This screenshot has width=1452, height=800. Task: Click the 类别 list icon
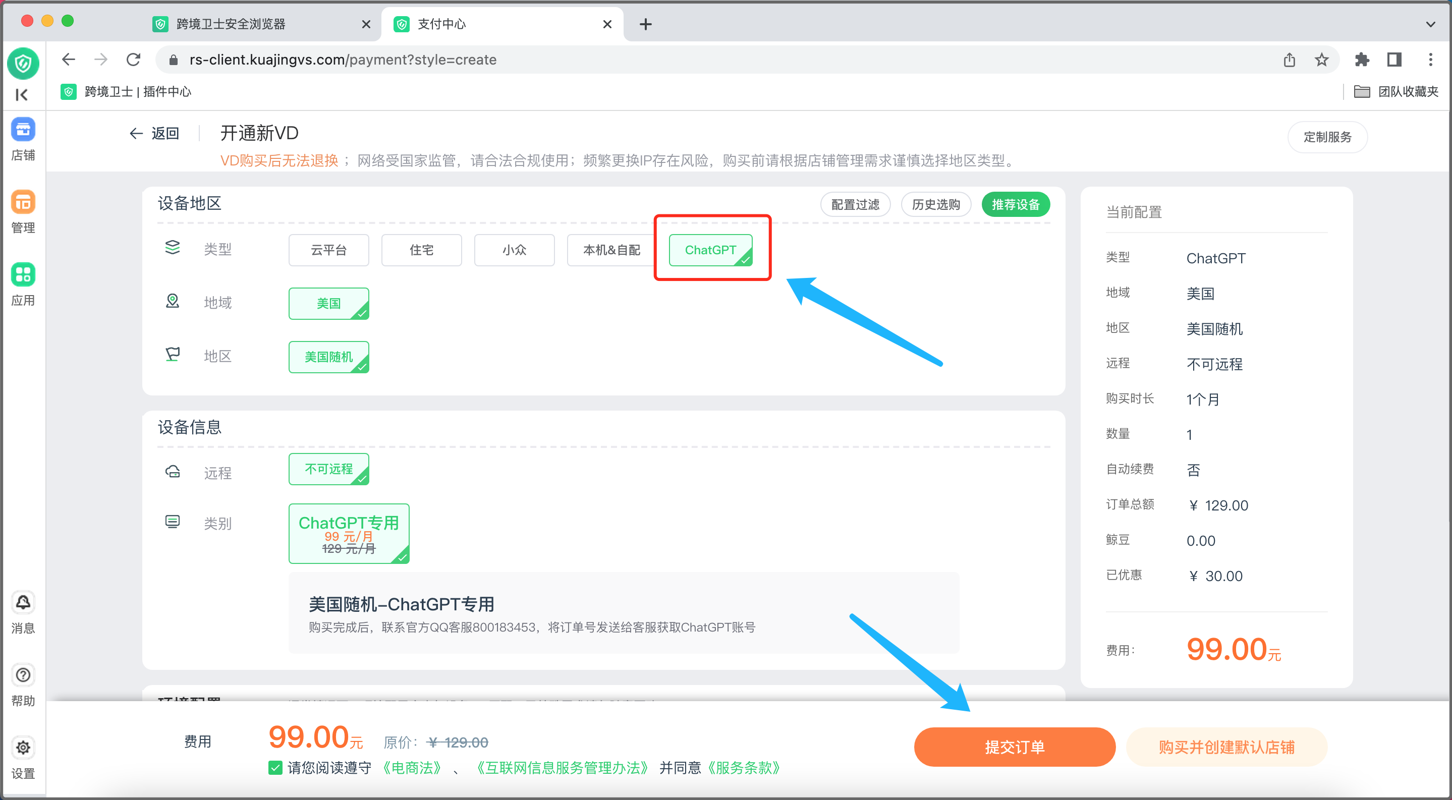173,522
